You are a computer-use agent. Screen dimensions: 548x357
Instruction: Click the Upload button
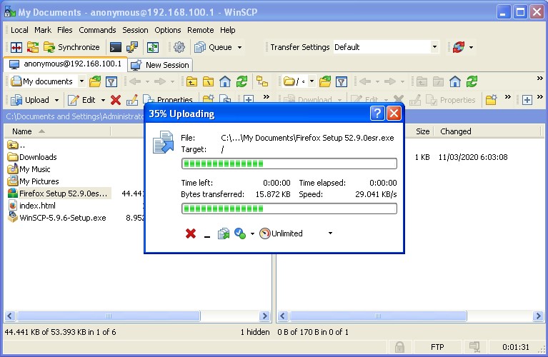tap(31, 100)
